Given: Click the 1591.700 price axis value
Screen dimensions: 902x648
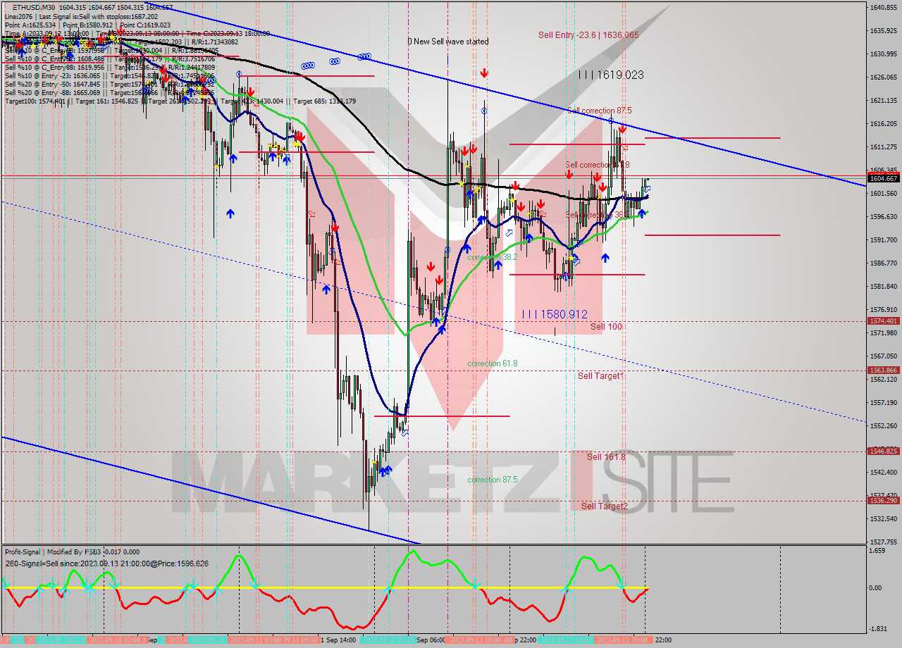Looking at the screenshot, I should click(883, 239).
